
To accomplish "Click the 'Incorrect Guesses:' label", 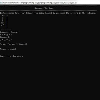I will pos(10,32).
